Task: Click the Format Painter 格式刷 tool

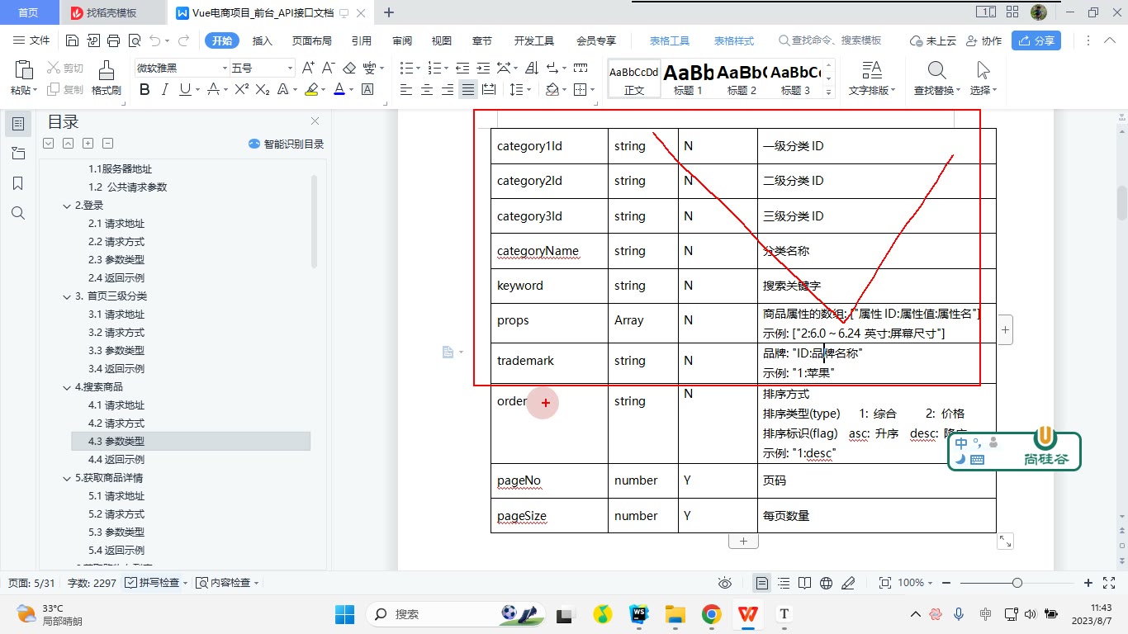Action: (106, 78)
